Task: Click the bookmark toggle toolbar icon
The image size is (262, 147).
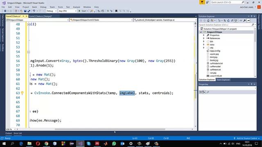Action: pos(116,11)
